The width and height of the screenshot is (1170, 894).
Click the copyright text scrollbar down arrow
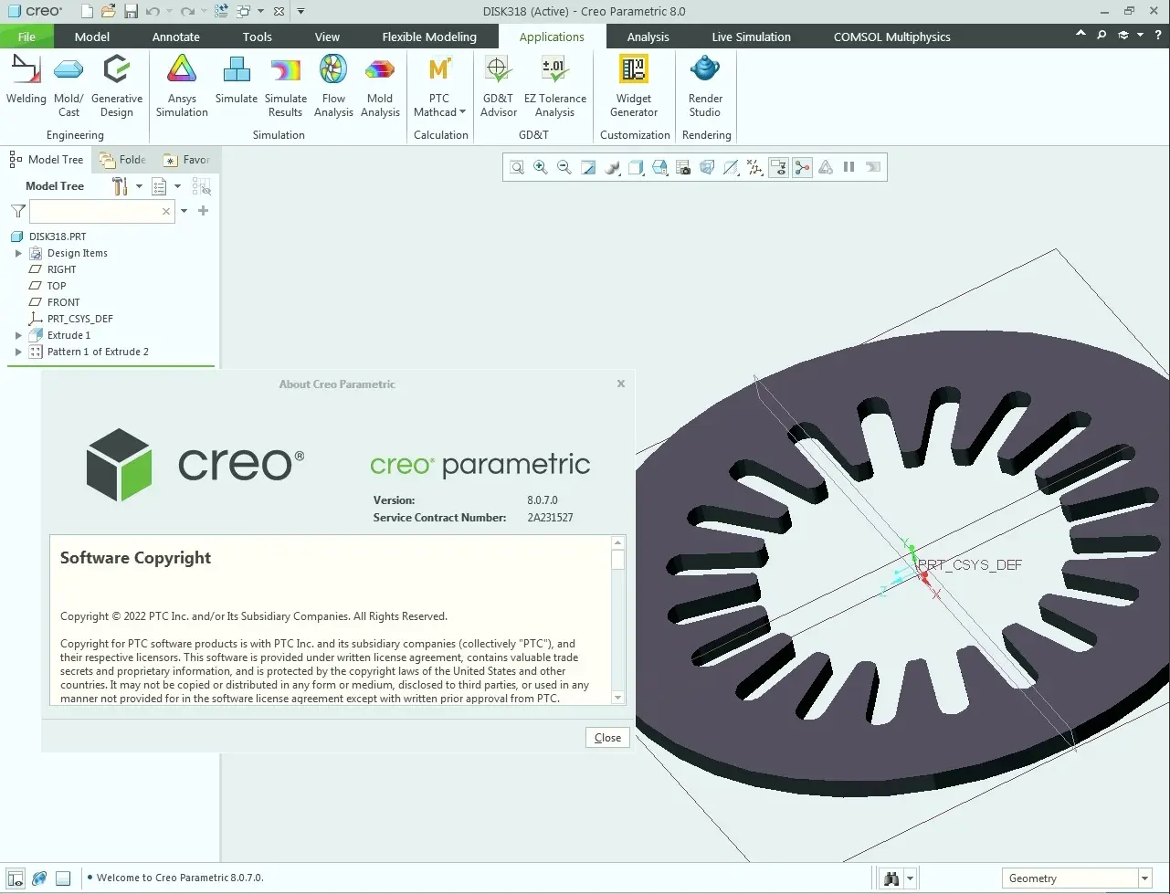coord(618,698)
